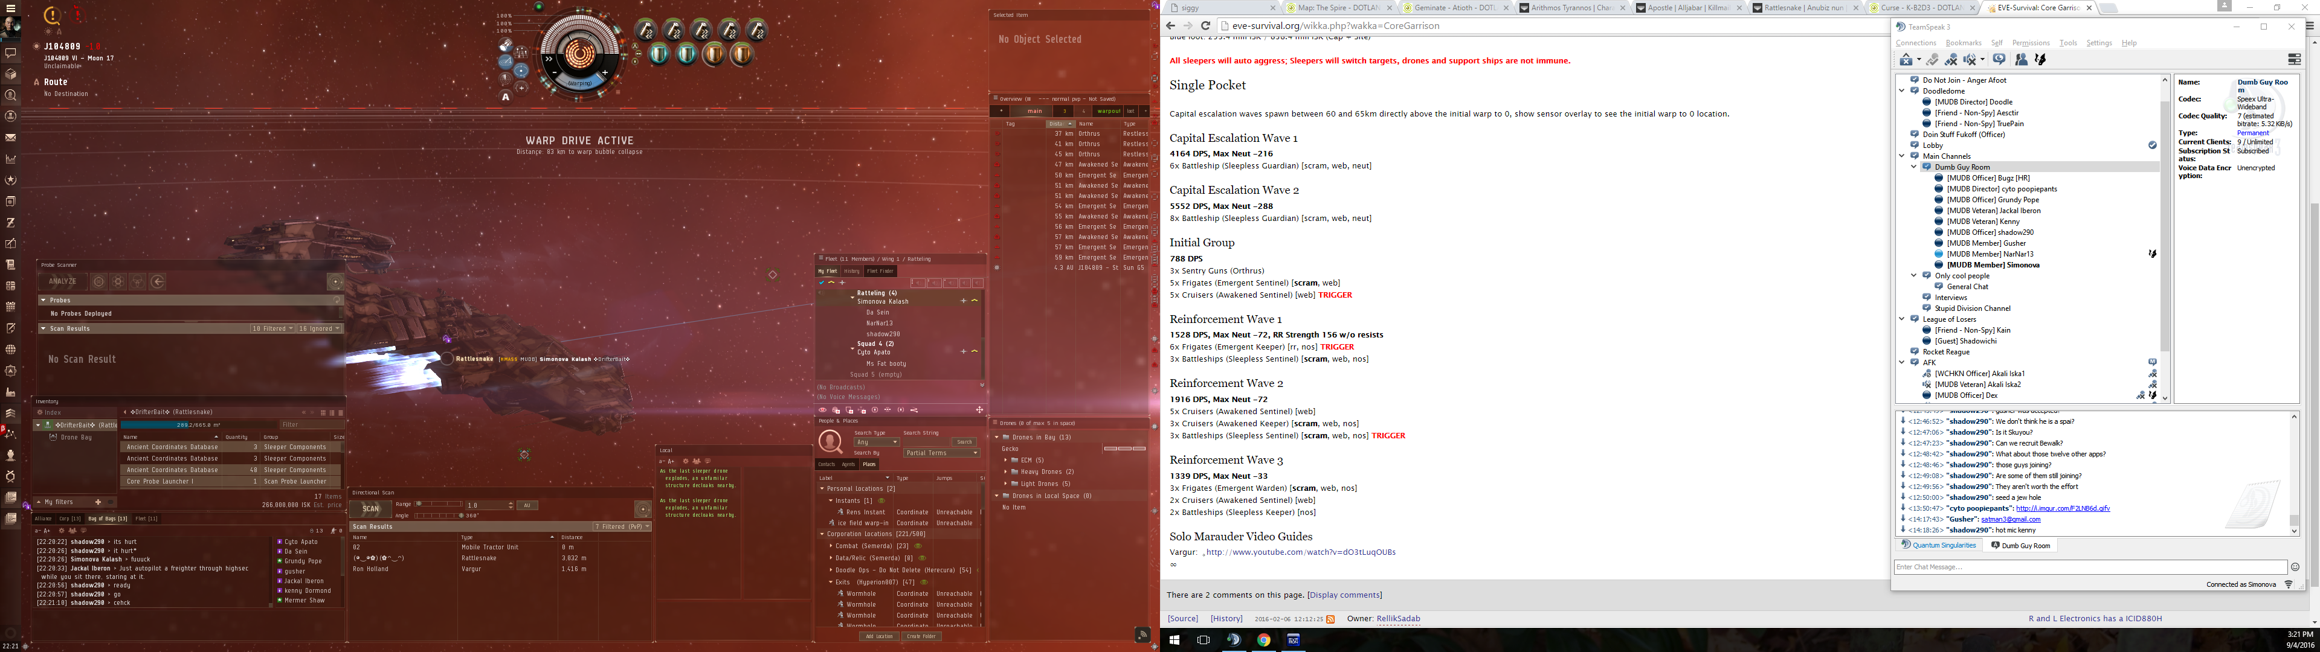
Task: Click the Display comments link
Action: pyautogui.click(x=1345, y=595)
